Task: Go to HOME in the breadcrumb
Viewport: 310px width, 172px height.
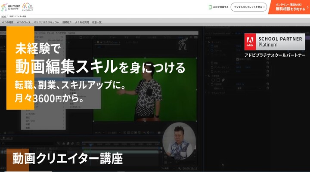Action: coord(4,16)
